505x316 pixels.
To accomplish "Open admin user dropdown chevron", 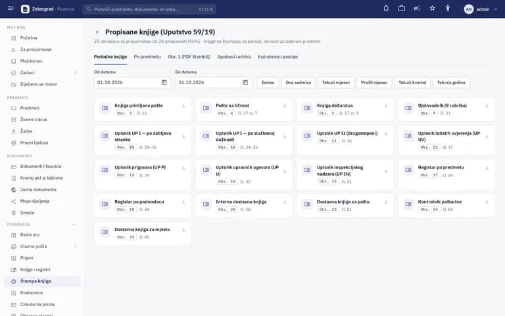I will tap(495, 9).
